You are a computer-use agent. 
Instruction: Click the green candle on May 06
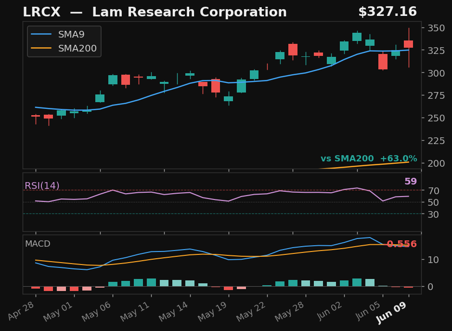coord(113,79)
